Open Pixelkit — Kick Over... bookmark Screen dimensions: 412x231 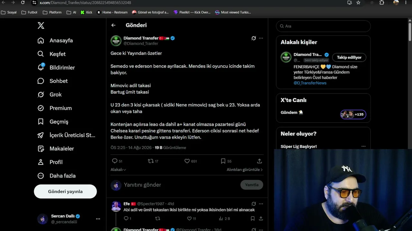pyautogui.click(x=192, y=12)
